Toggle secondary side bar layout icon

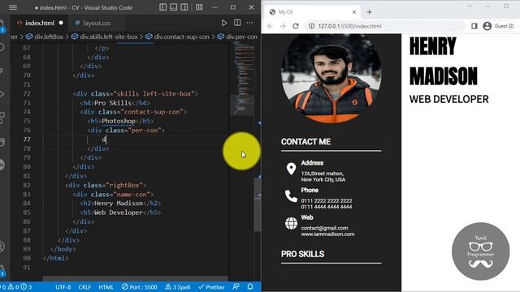(x=184, y=7)
